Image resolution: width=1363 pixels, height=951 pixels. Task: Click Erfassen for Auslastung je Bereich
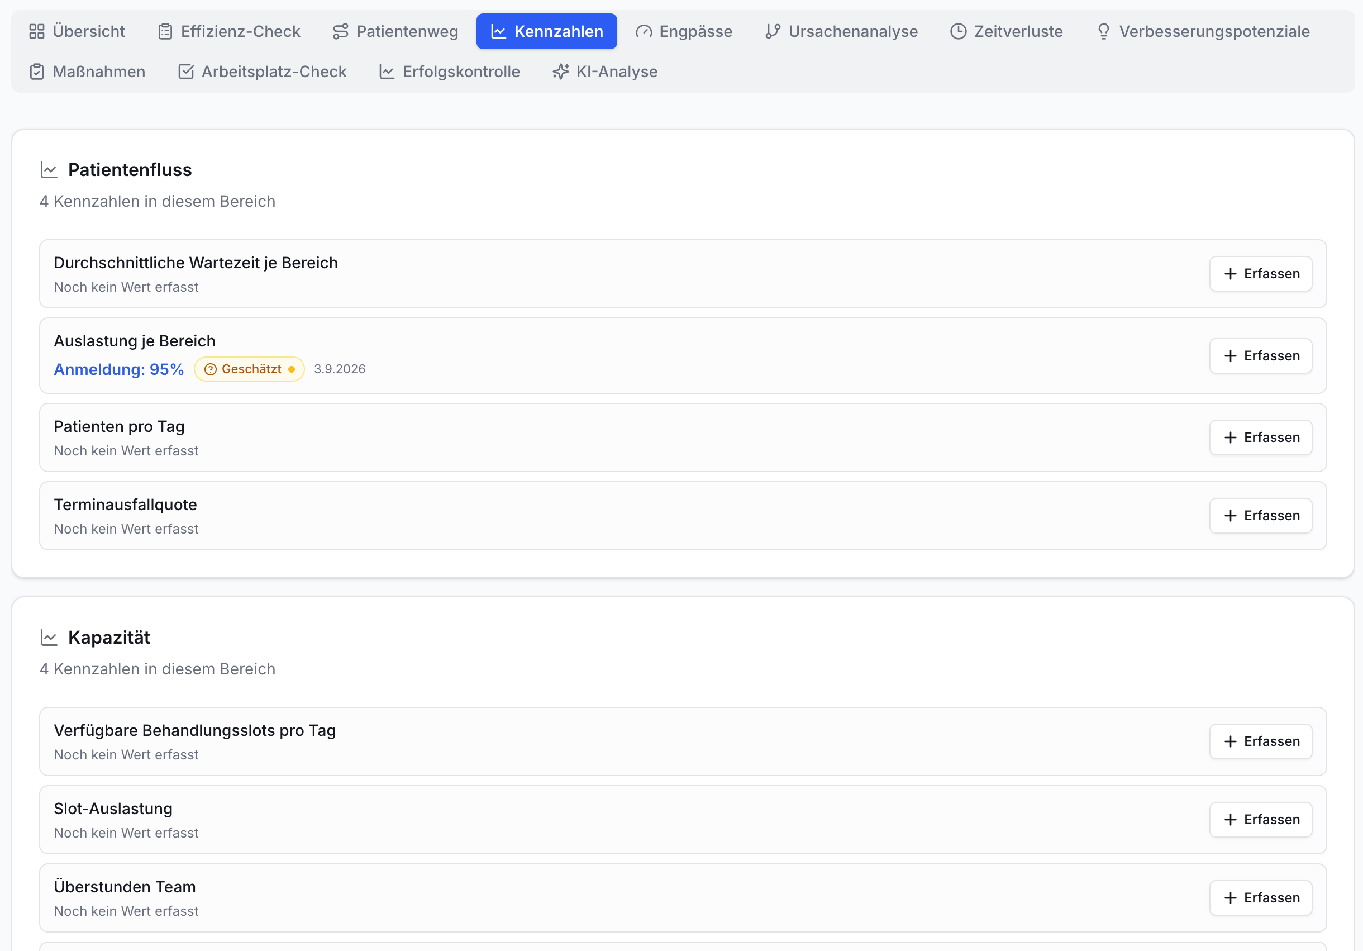(x=1261, y=355)
